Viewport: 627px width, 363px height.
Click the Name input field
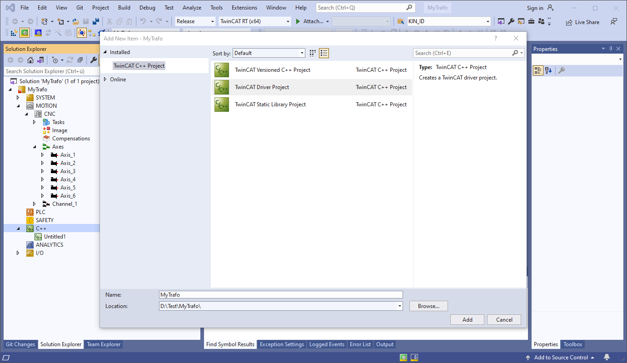coord(281,295)
